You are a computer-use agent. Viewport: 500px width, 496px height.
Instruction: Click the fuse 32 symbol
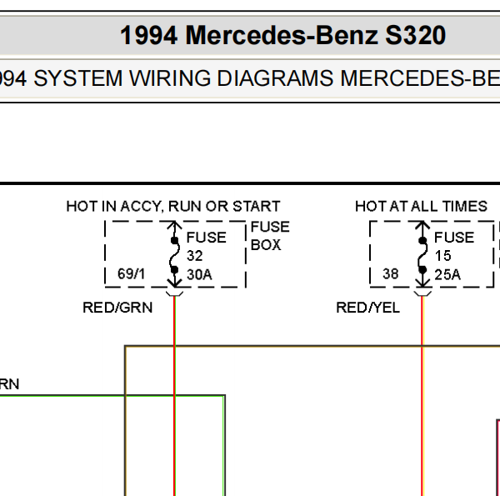tap(174, 254)
